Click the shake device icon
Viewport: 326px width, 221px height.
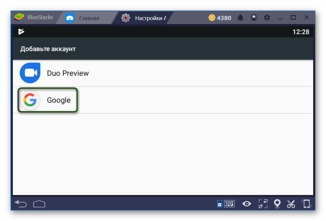(307, 204)
